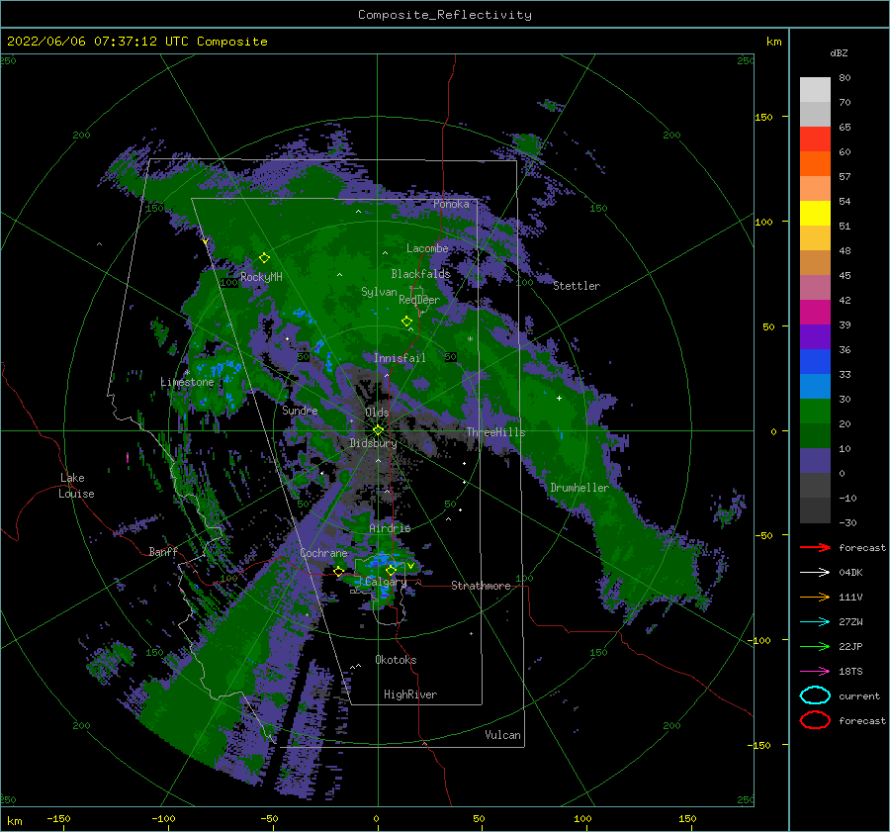Click the yellow km label at bottom left
This screenshot has height=832, width=890.
tap(14, 821)
